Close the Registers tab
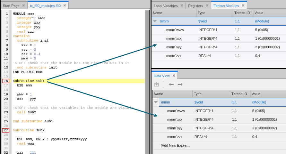Viewport: 286px width, 154px height. click(207, 5)
